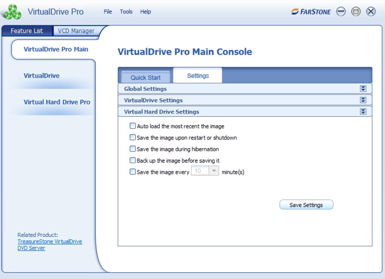The width and height of the screenshot is (385, 279).
Task: Open the Tools menu
Action: 126,11
